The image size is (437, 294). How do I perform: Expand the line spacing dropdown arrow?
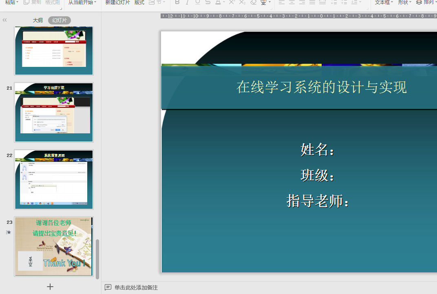360,2
